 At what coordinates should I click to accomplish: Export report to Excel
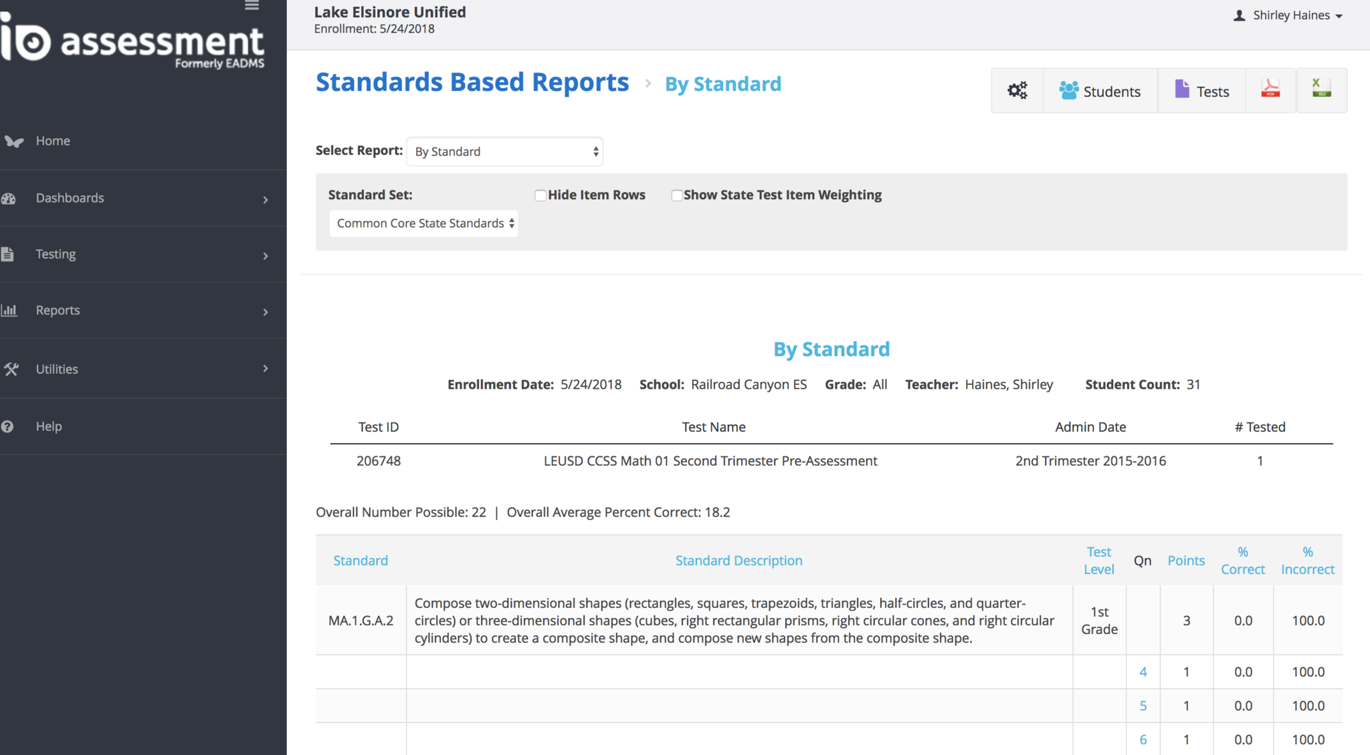[x=1321, y=90]
